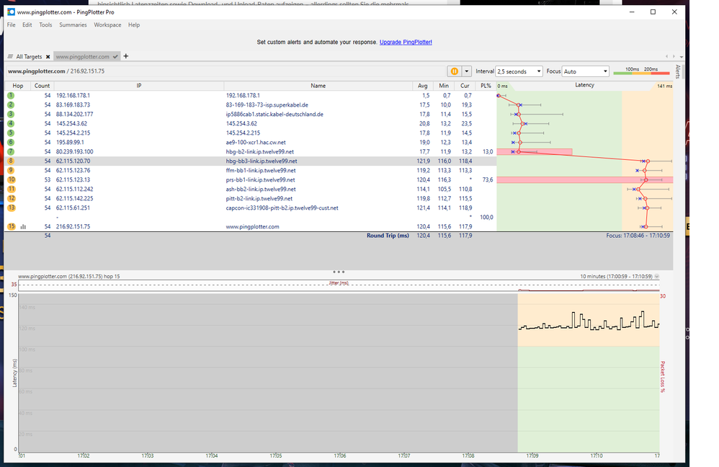The image size is (719, 467).
Task: Pause the running trace with the orange pause button
Action: 454,71
